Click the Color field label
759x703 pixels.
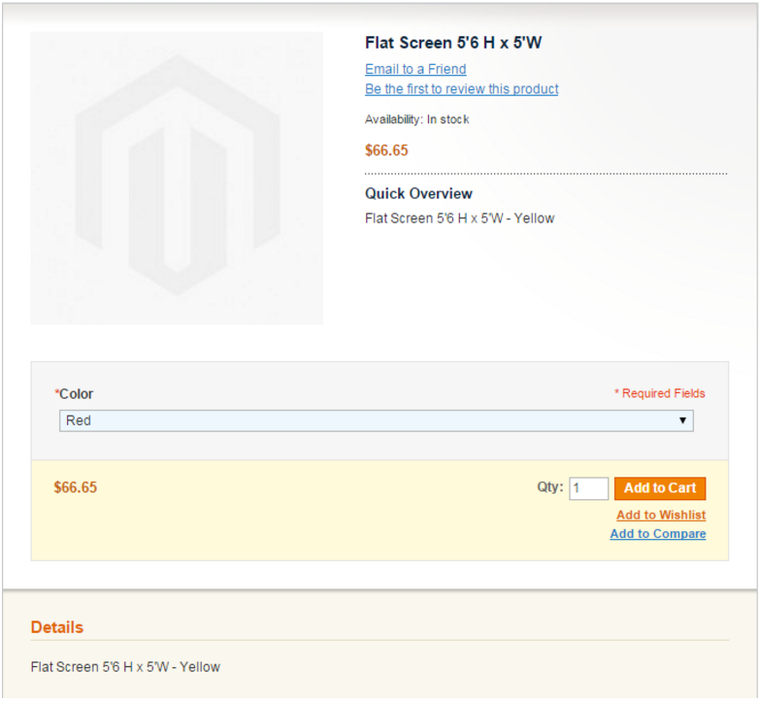(74, 393)
